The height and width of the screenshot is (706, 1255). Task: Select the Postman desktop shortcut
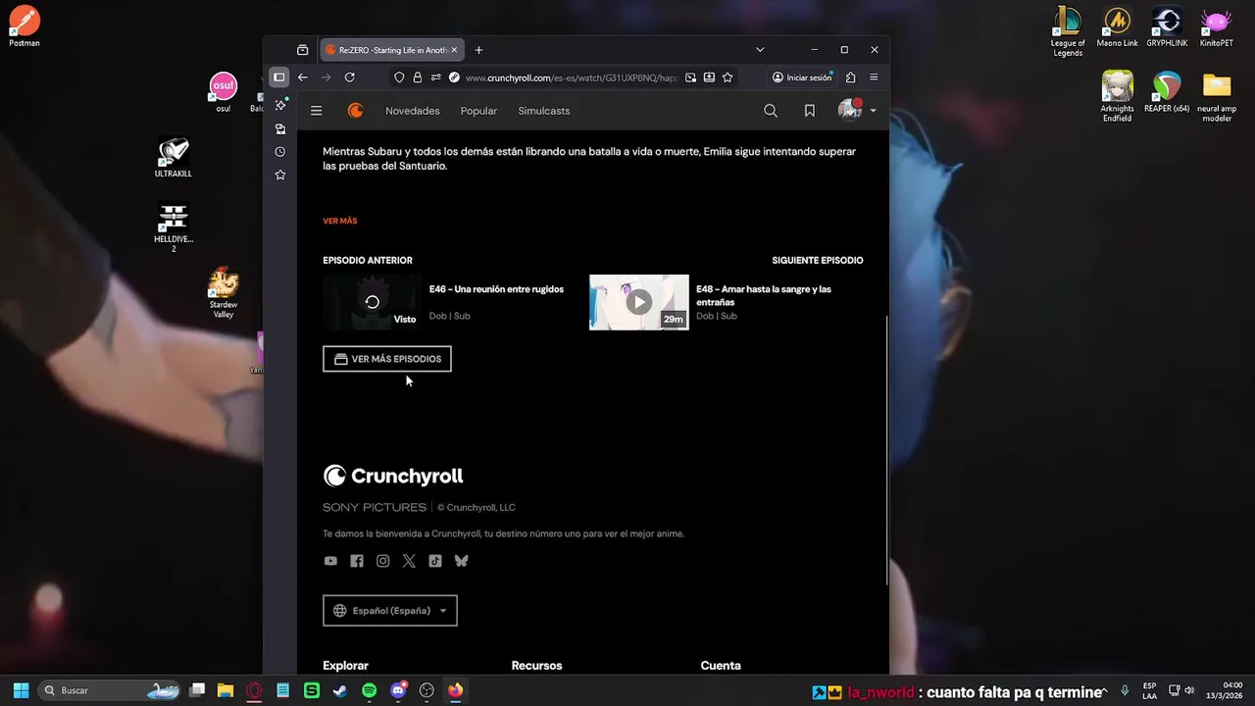pyautogui.click(x=25, y=26)
